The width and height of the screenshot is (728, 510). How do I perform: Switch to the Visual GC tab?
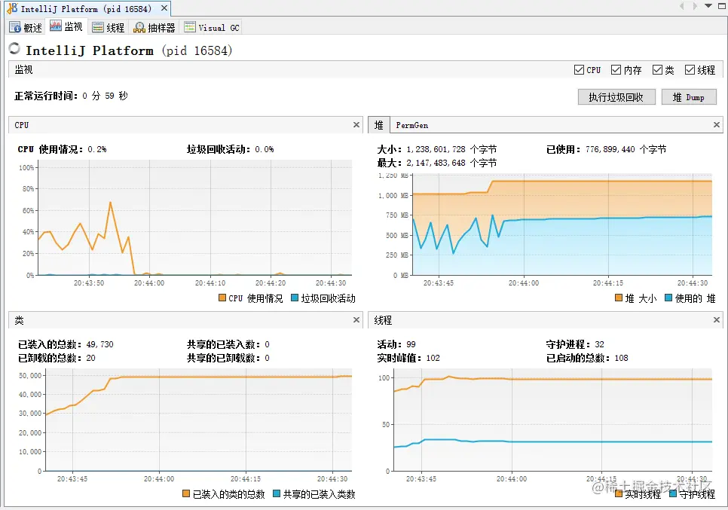(x=212, y=27)
